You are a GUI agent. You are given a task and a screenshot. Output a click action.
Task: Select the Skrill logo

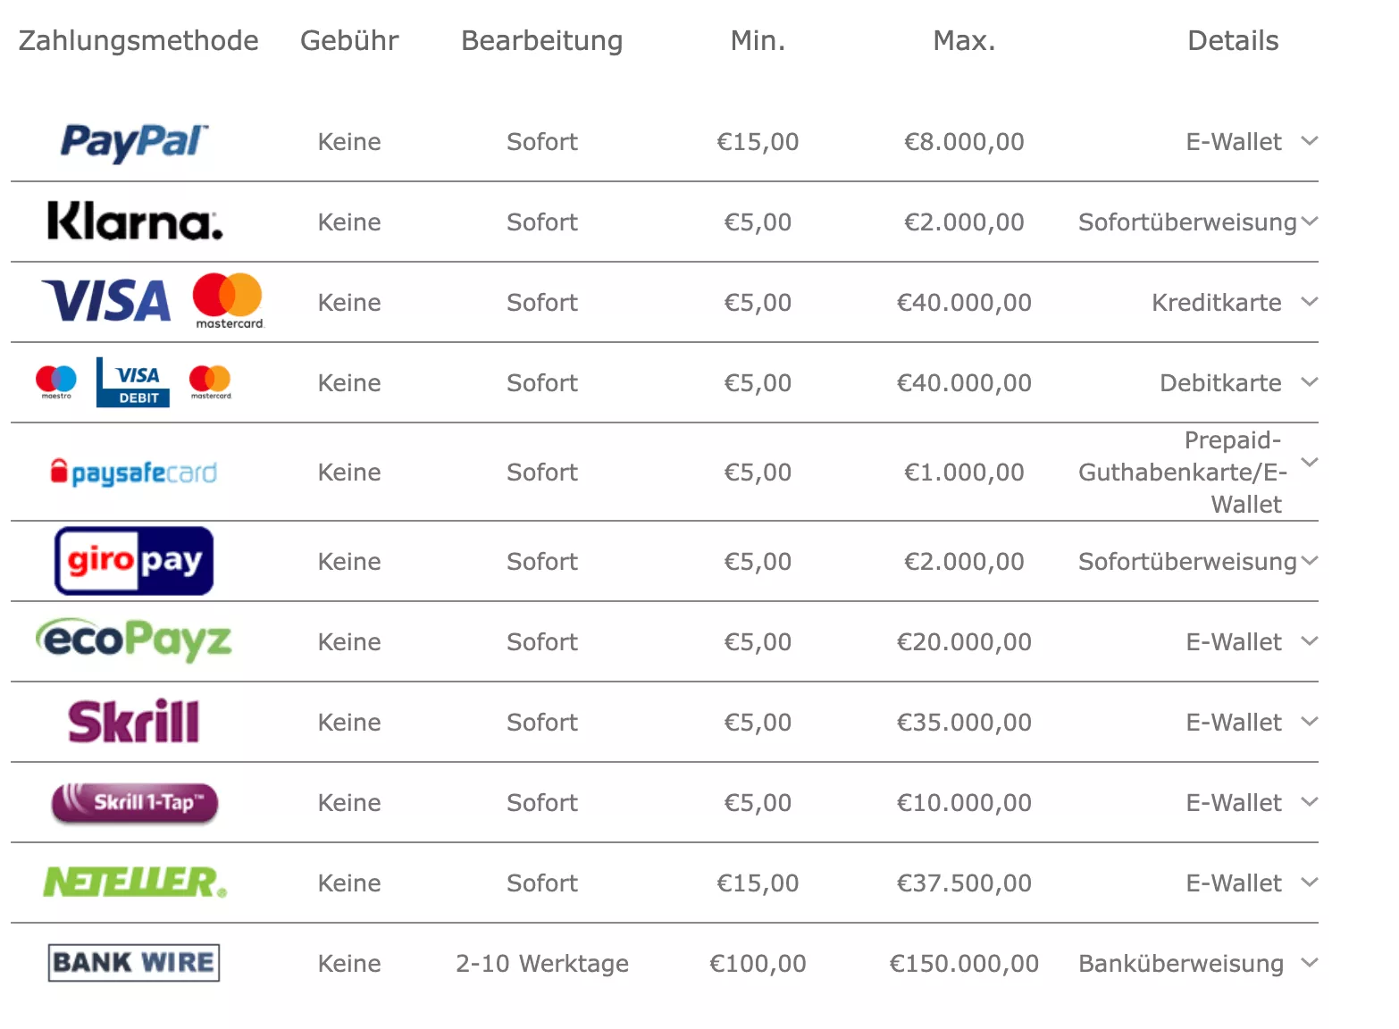tap(134, 721)
